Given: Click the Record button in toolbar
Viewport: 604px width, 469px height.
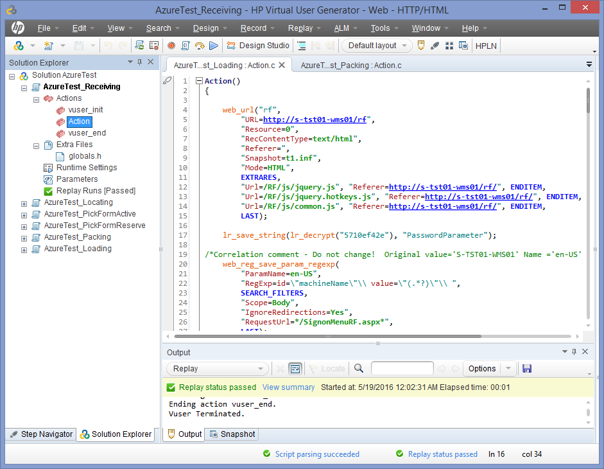Looking at the screenshot, I should [x=171, y=46].
